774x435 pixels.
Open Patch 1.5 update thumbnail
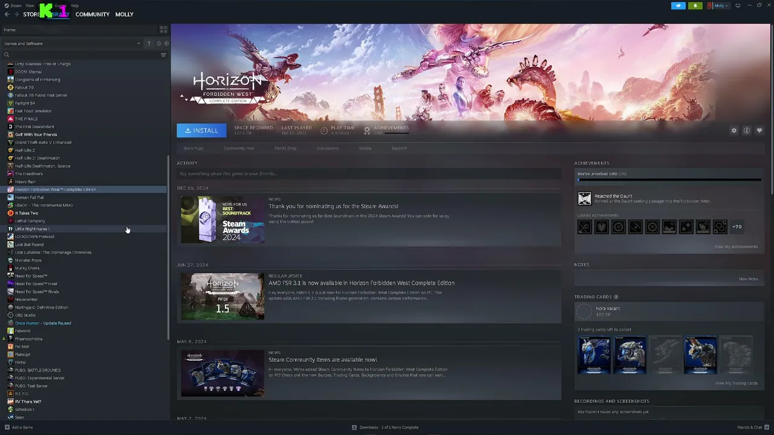pos(223,296)
